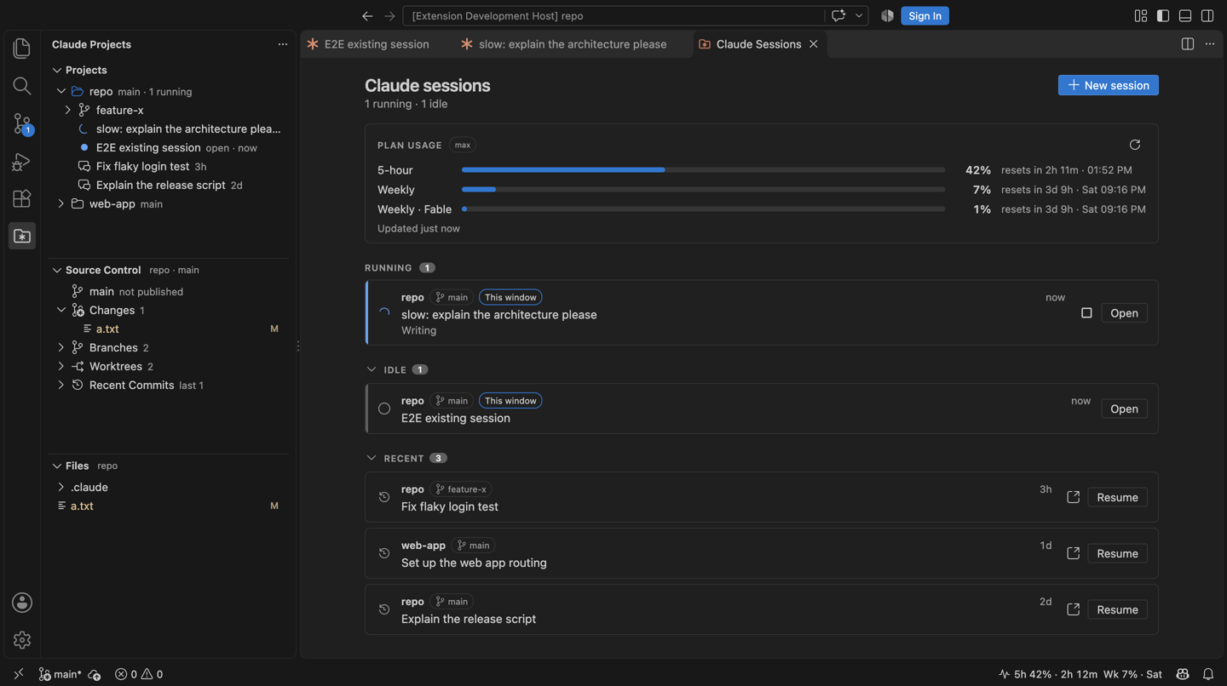Open the Search view in activity bar

pyautogui.click(x=22, y=86)
